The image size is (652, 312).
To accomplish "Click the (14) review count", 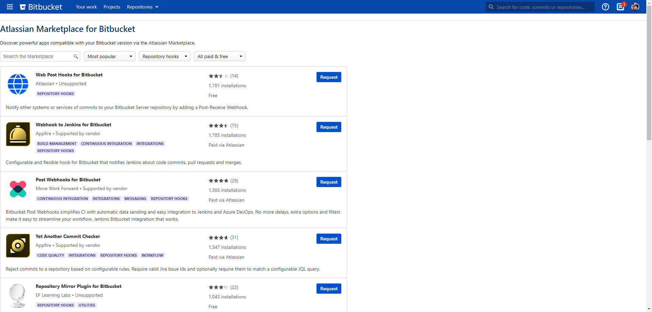I will coord(234,76).
